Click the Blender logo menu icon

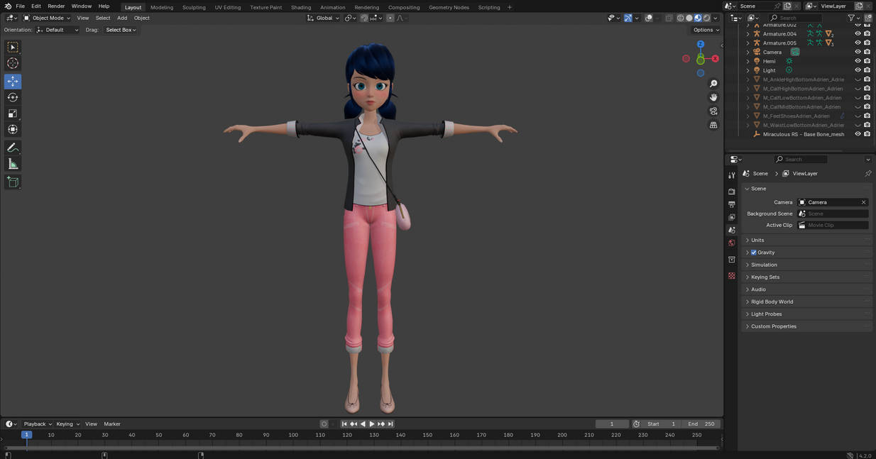tap(8, 6)
